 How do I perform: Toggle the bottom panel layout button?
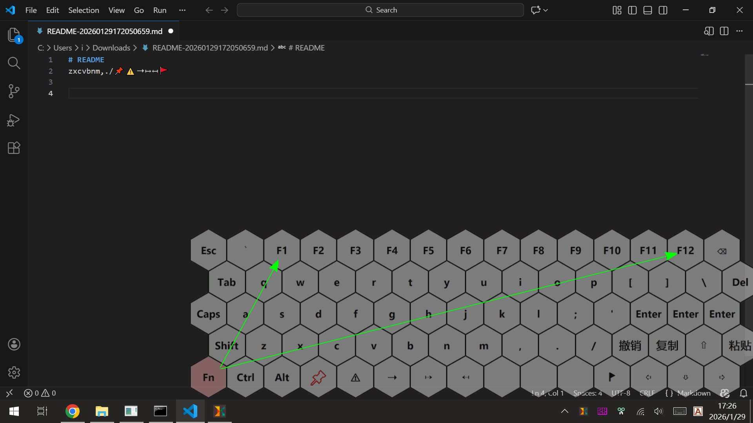pos(648,10)
